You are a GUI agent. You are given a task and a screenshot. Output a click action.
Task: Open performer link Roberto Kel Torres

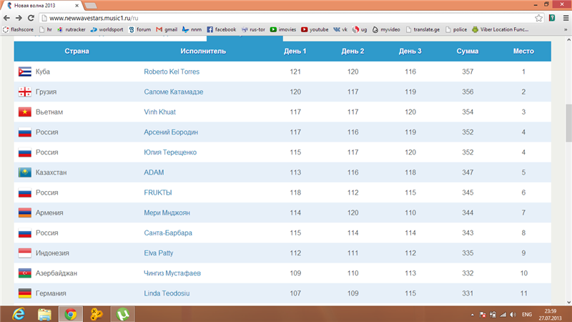coord(172,72)
